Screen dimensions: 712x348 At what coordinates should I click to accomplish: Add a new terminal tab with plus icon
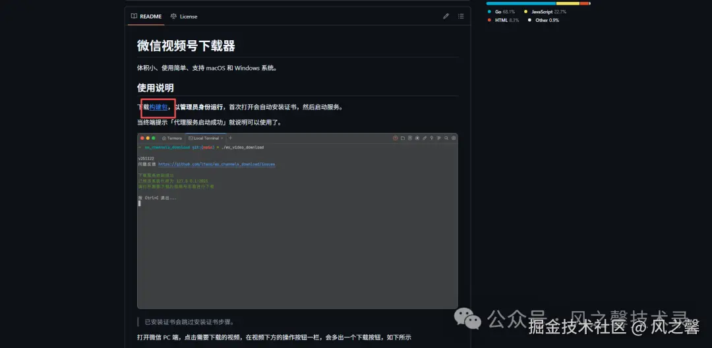tap(230, 138)
